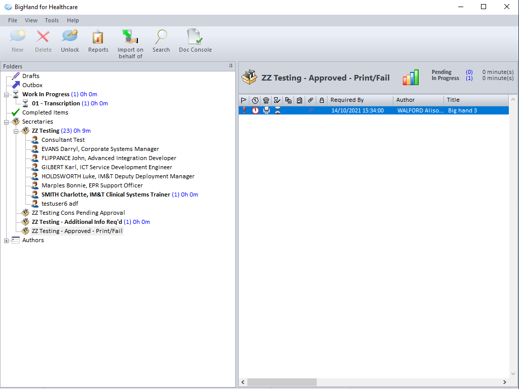Viewport: 519px width, 389px height.
Task: Click the red exclamation priority icon in row
Action: tap(244, 110)
